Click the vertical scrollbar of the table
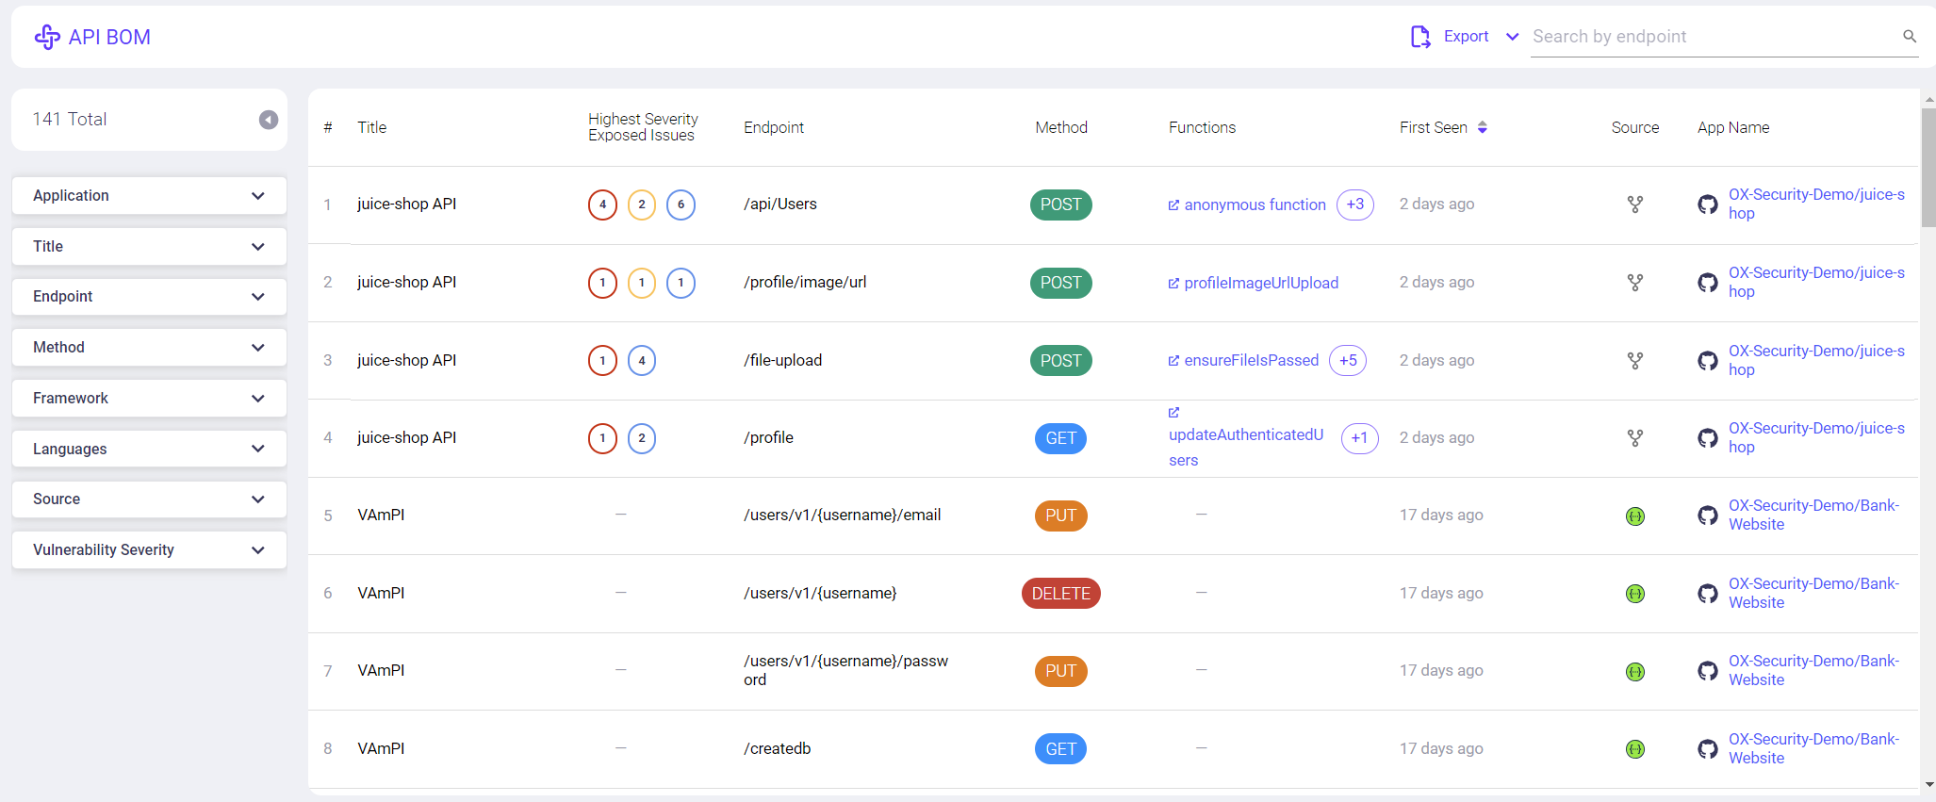This screenshot has height=802, width=1936. click(1928, 170)
